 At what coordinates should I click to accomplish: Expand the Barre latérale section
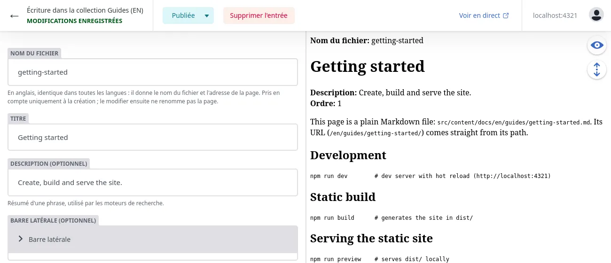[153, 239]
